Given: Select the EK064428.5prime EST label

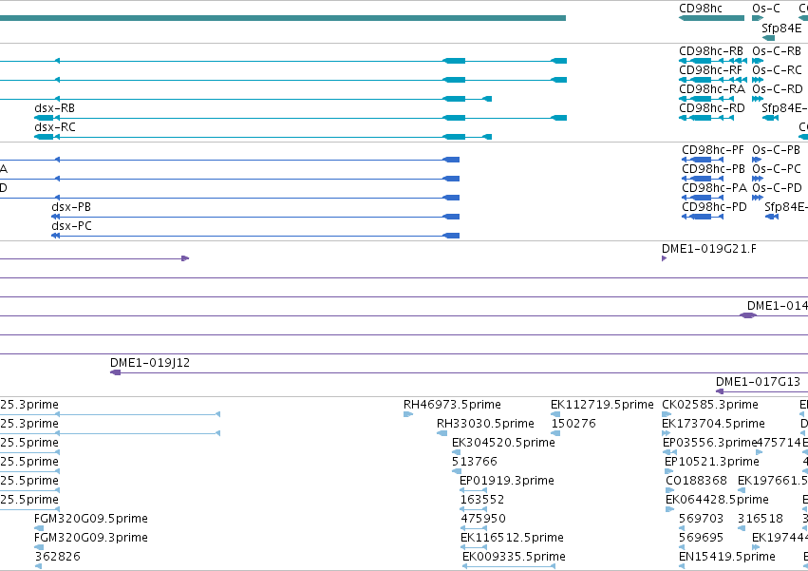Looking at the screenshot, I should click(717, 500).
